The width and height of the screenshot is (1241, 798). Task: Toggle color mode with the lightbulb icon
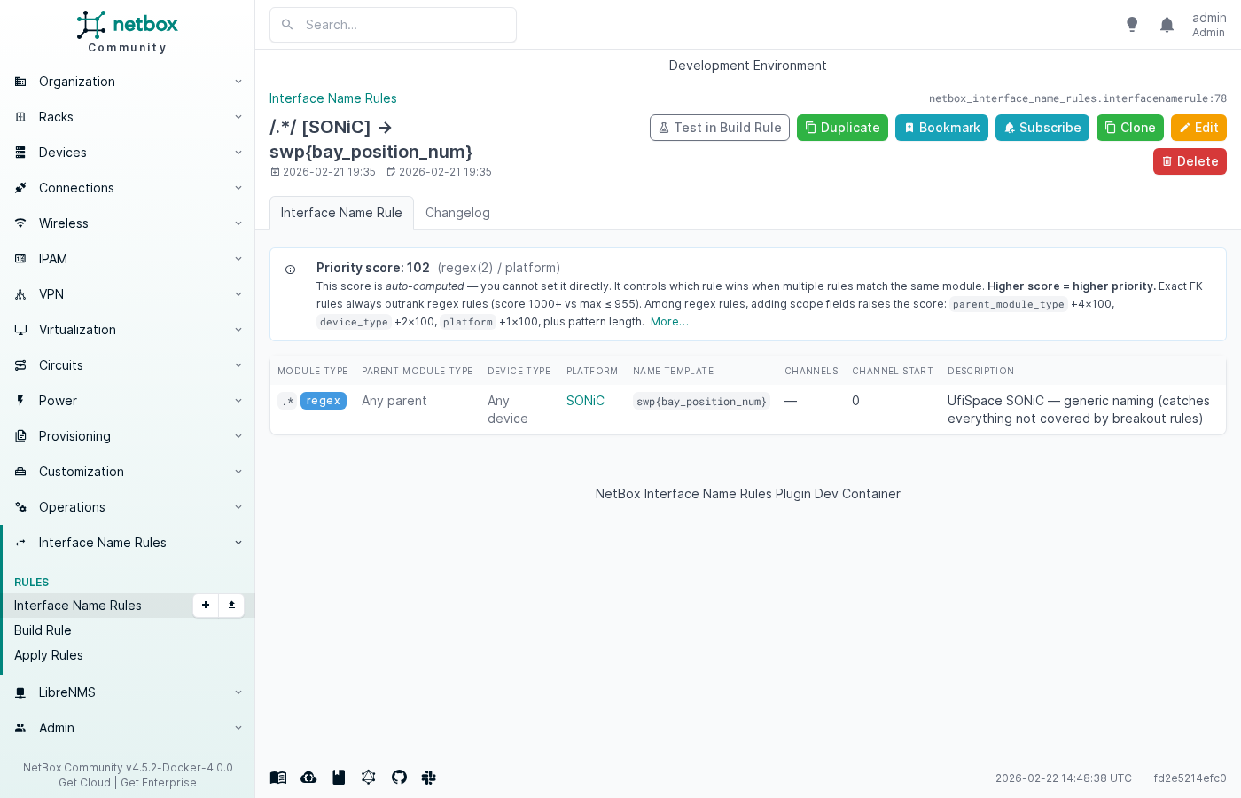pos(1132,25)
